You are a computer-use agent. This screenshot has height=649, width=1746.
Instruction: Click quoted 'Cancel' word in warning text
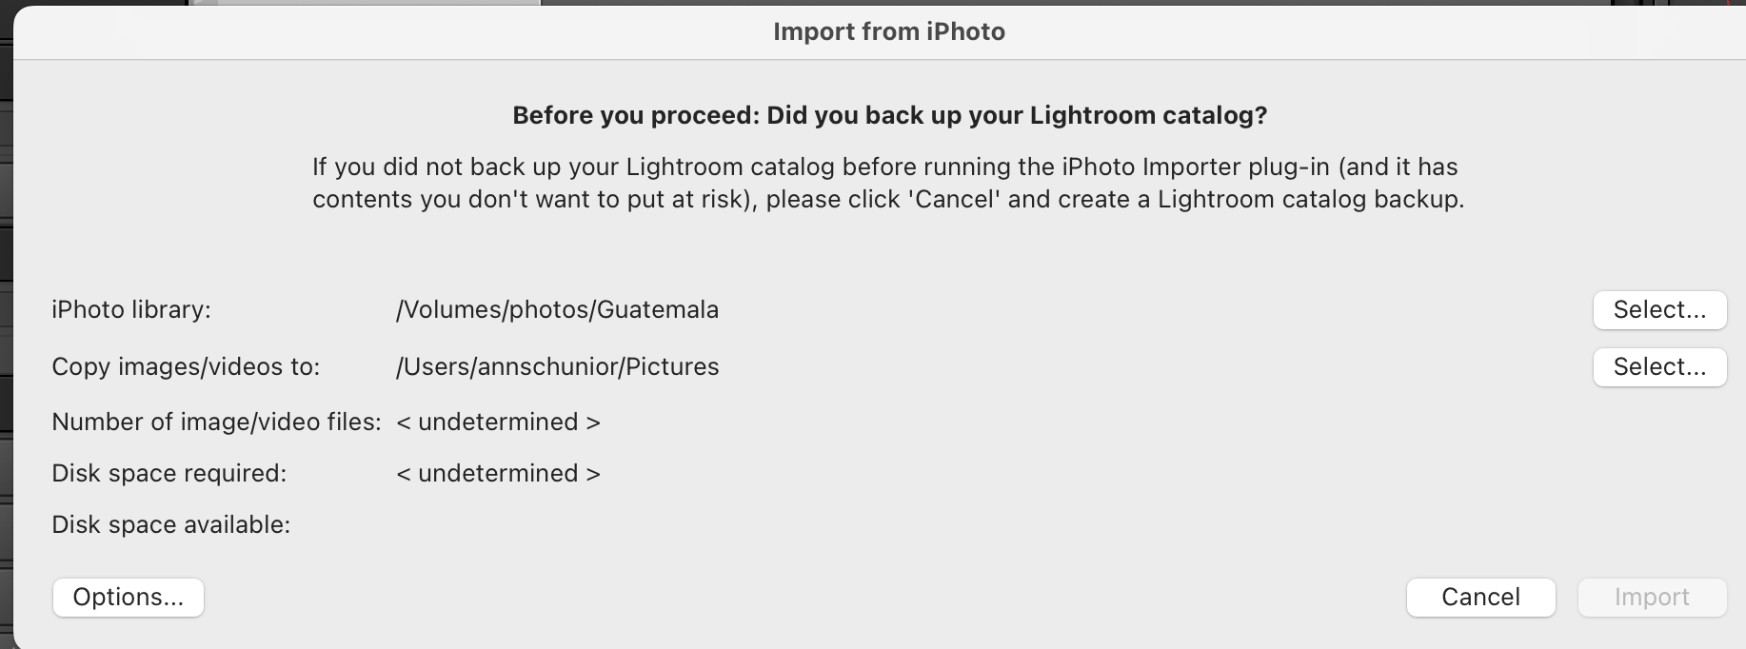click(955, 200)
